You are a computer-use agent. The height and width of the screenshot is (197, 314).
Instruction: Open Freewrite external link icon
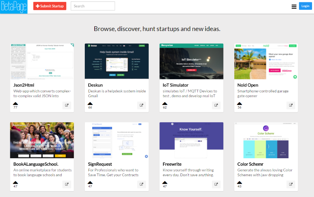coord(216,184)
